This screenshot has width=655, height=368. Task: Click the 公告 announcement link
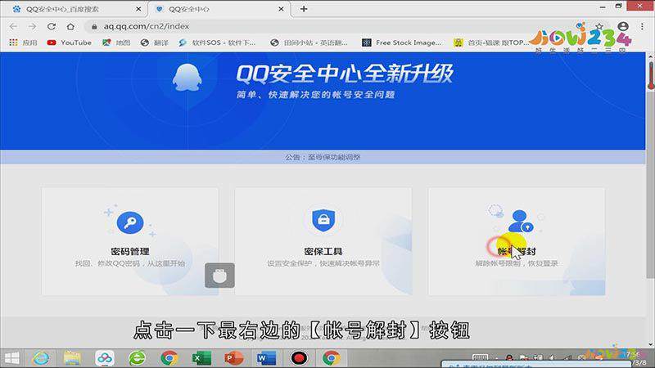pyautogui.click(x=323, y=157)
